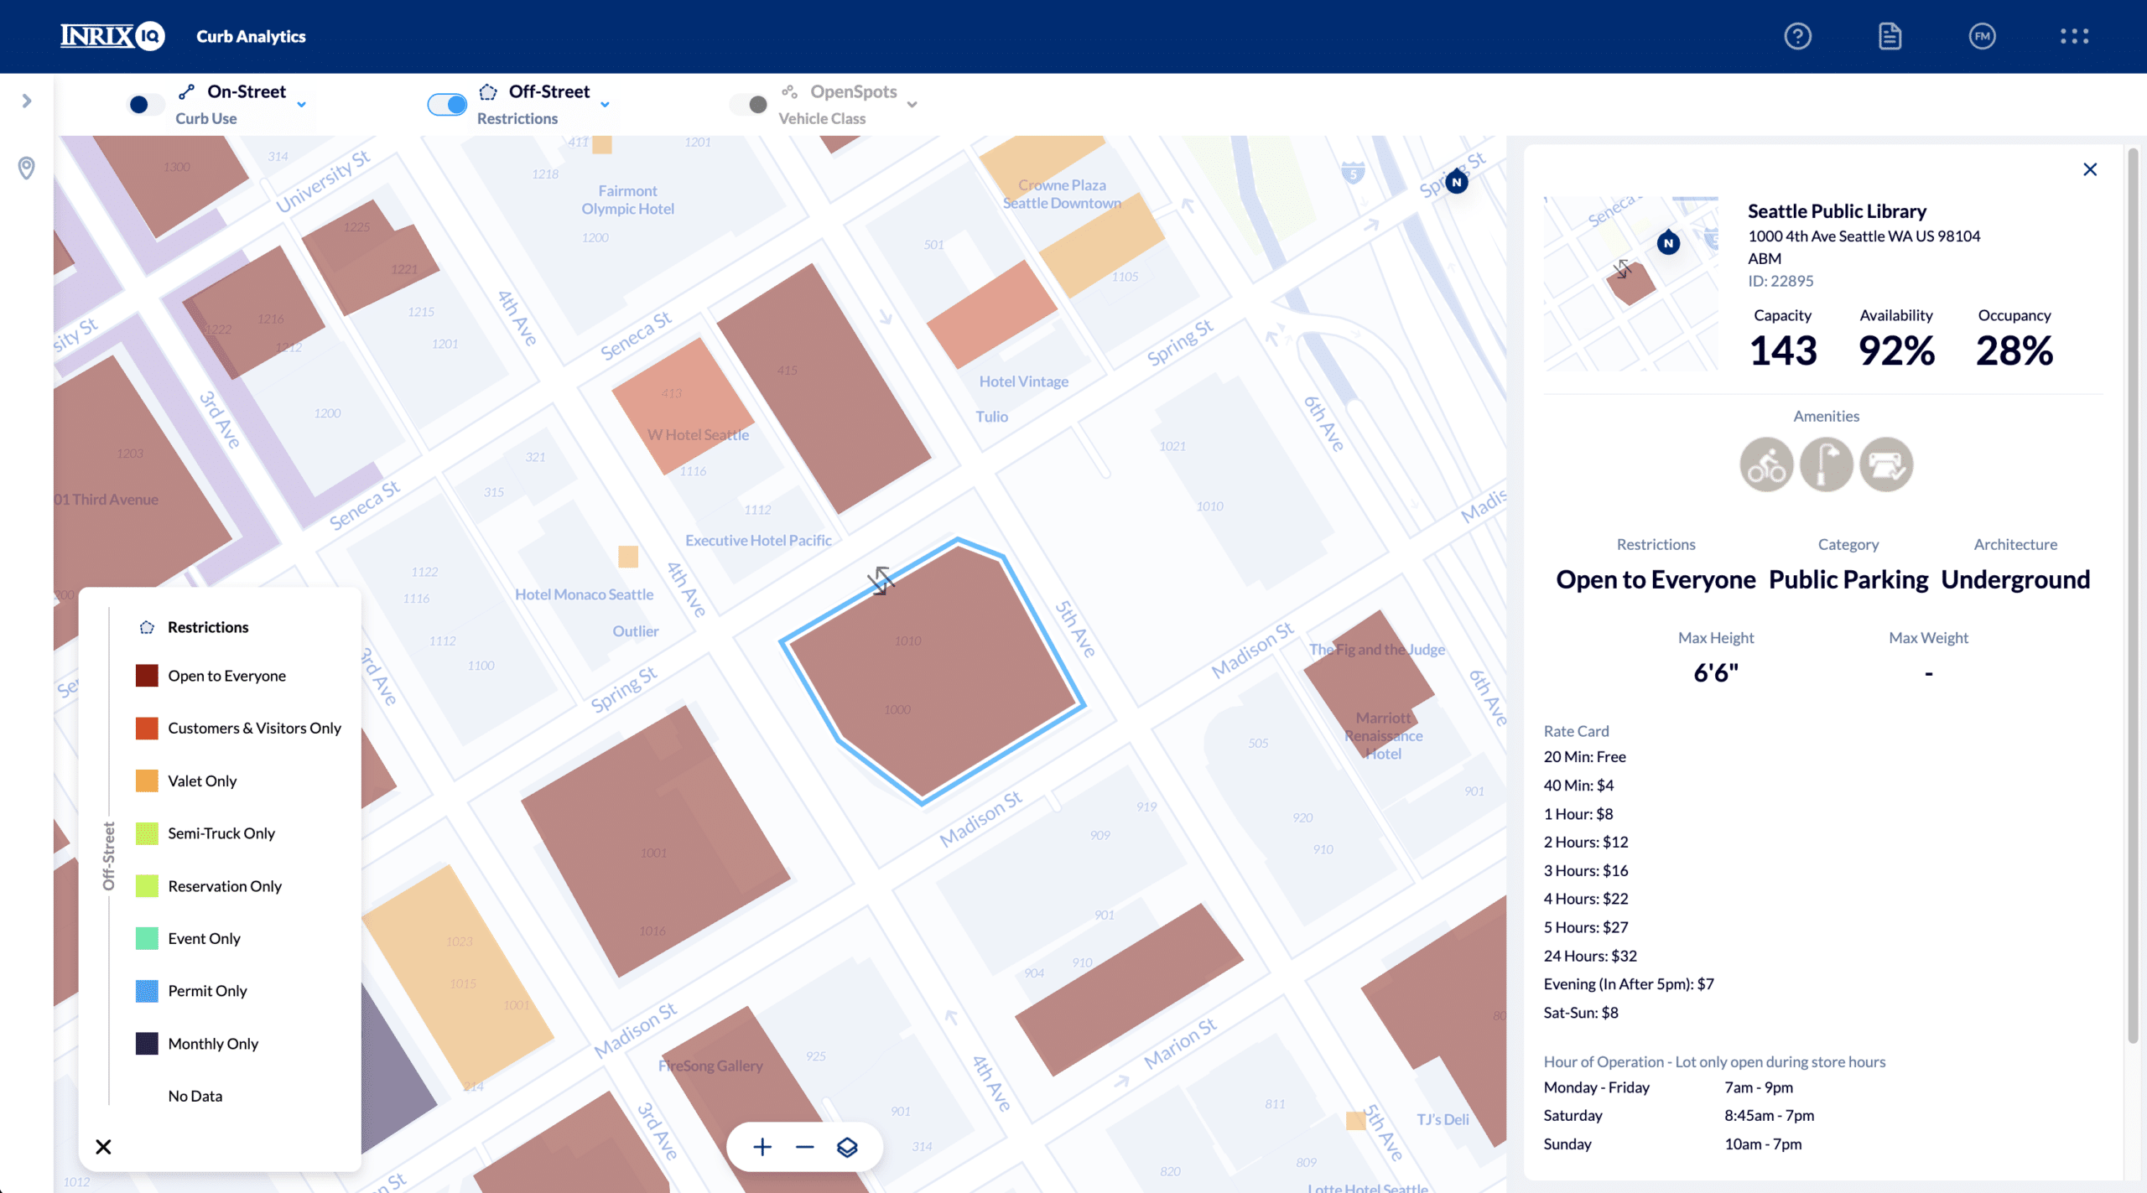This screenshot has height=1193, width=2147.
Task: Click the Reservation Only legend swatch
Action: click(147, 886)
